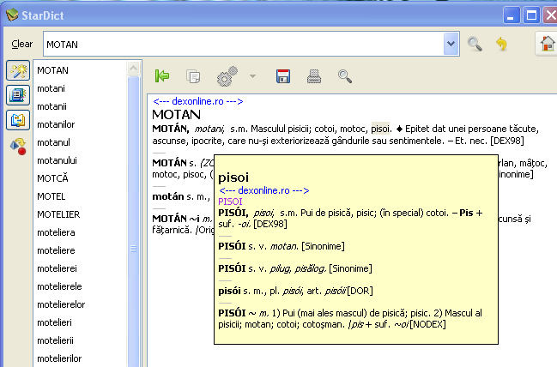The image size is (557, 367).
Task: Click the translate sidebar icon
Action: [x=18, y=120]
